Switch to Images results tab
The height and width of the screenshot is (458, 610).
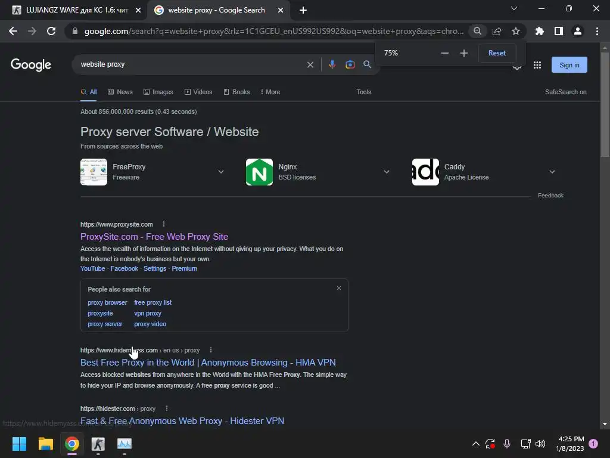(x=158, y=92)
